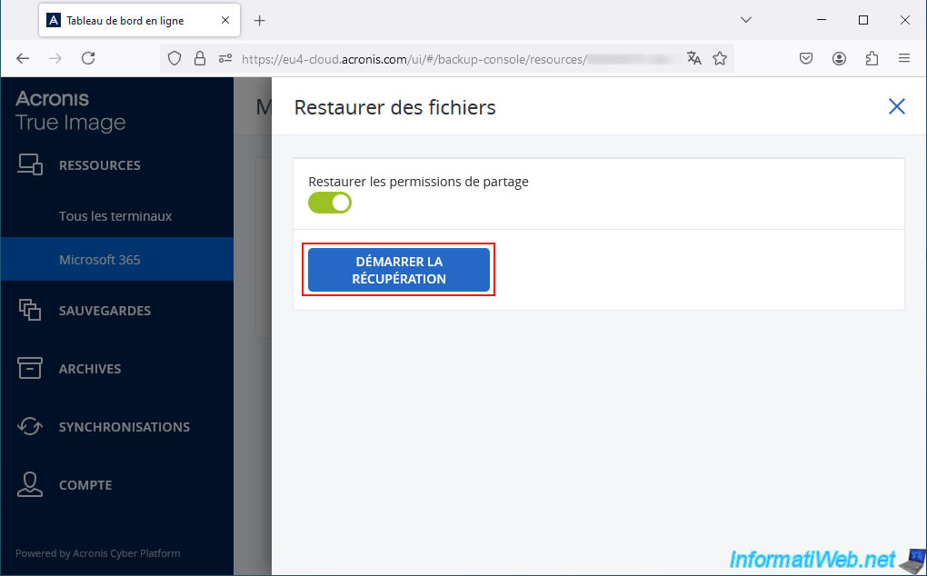Click the Archives box icon

coord(30,368)
